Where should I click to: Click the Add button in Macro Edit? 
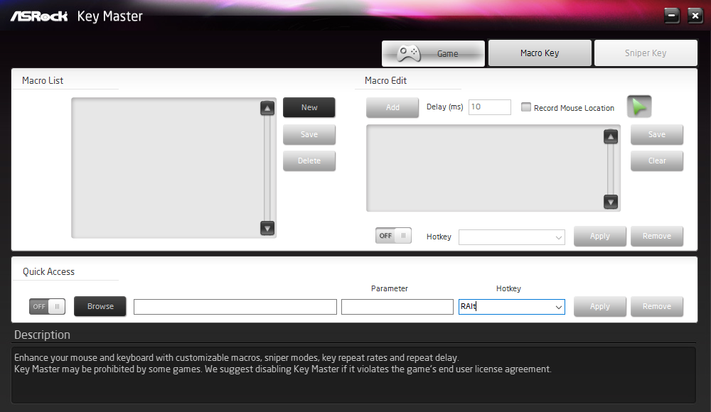[x=392, y=107]
